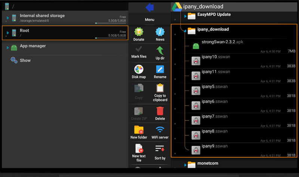This screenshot has height=177, width=299.
Task: Mark the ipany7.sswan file dot
Action: point(175,123)
